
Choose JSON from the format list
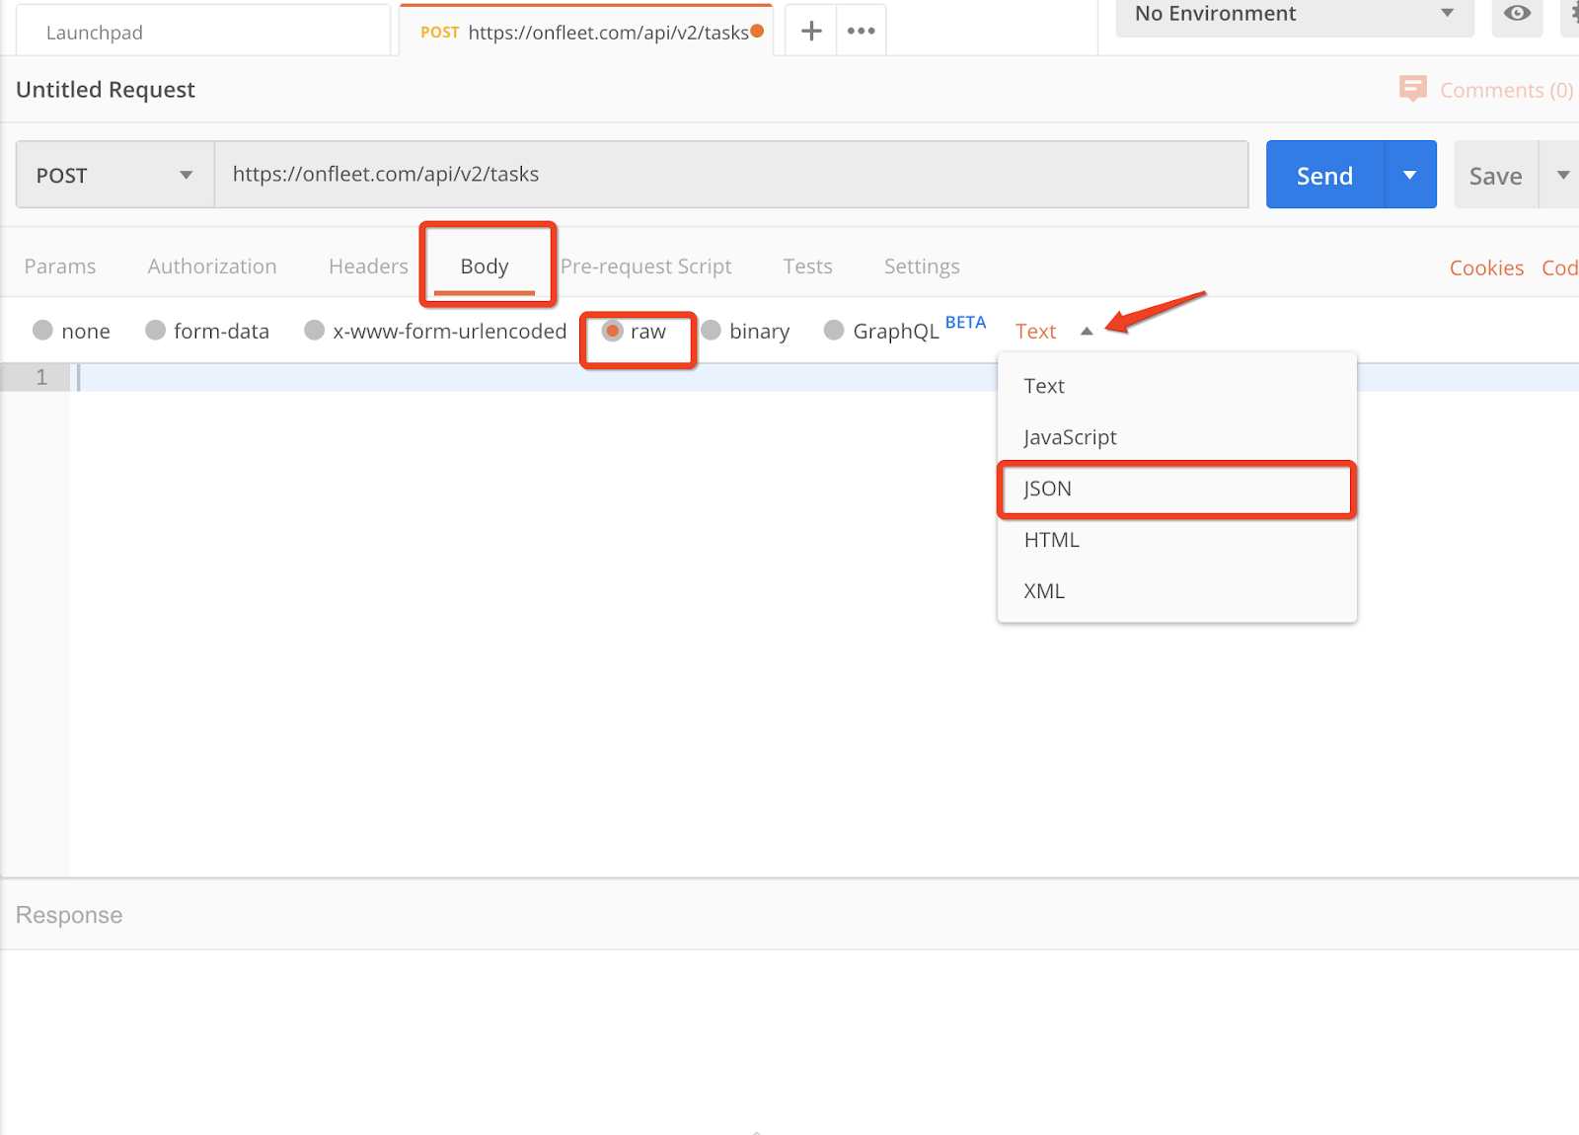(x=1177, y=489)
